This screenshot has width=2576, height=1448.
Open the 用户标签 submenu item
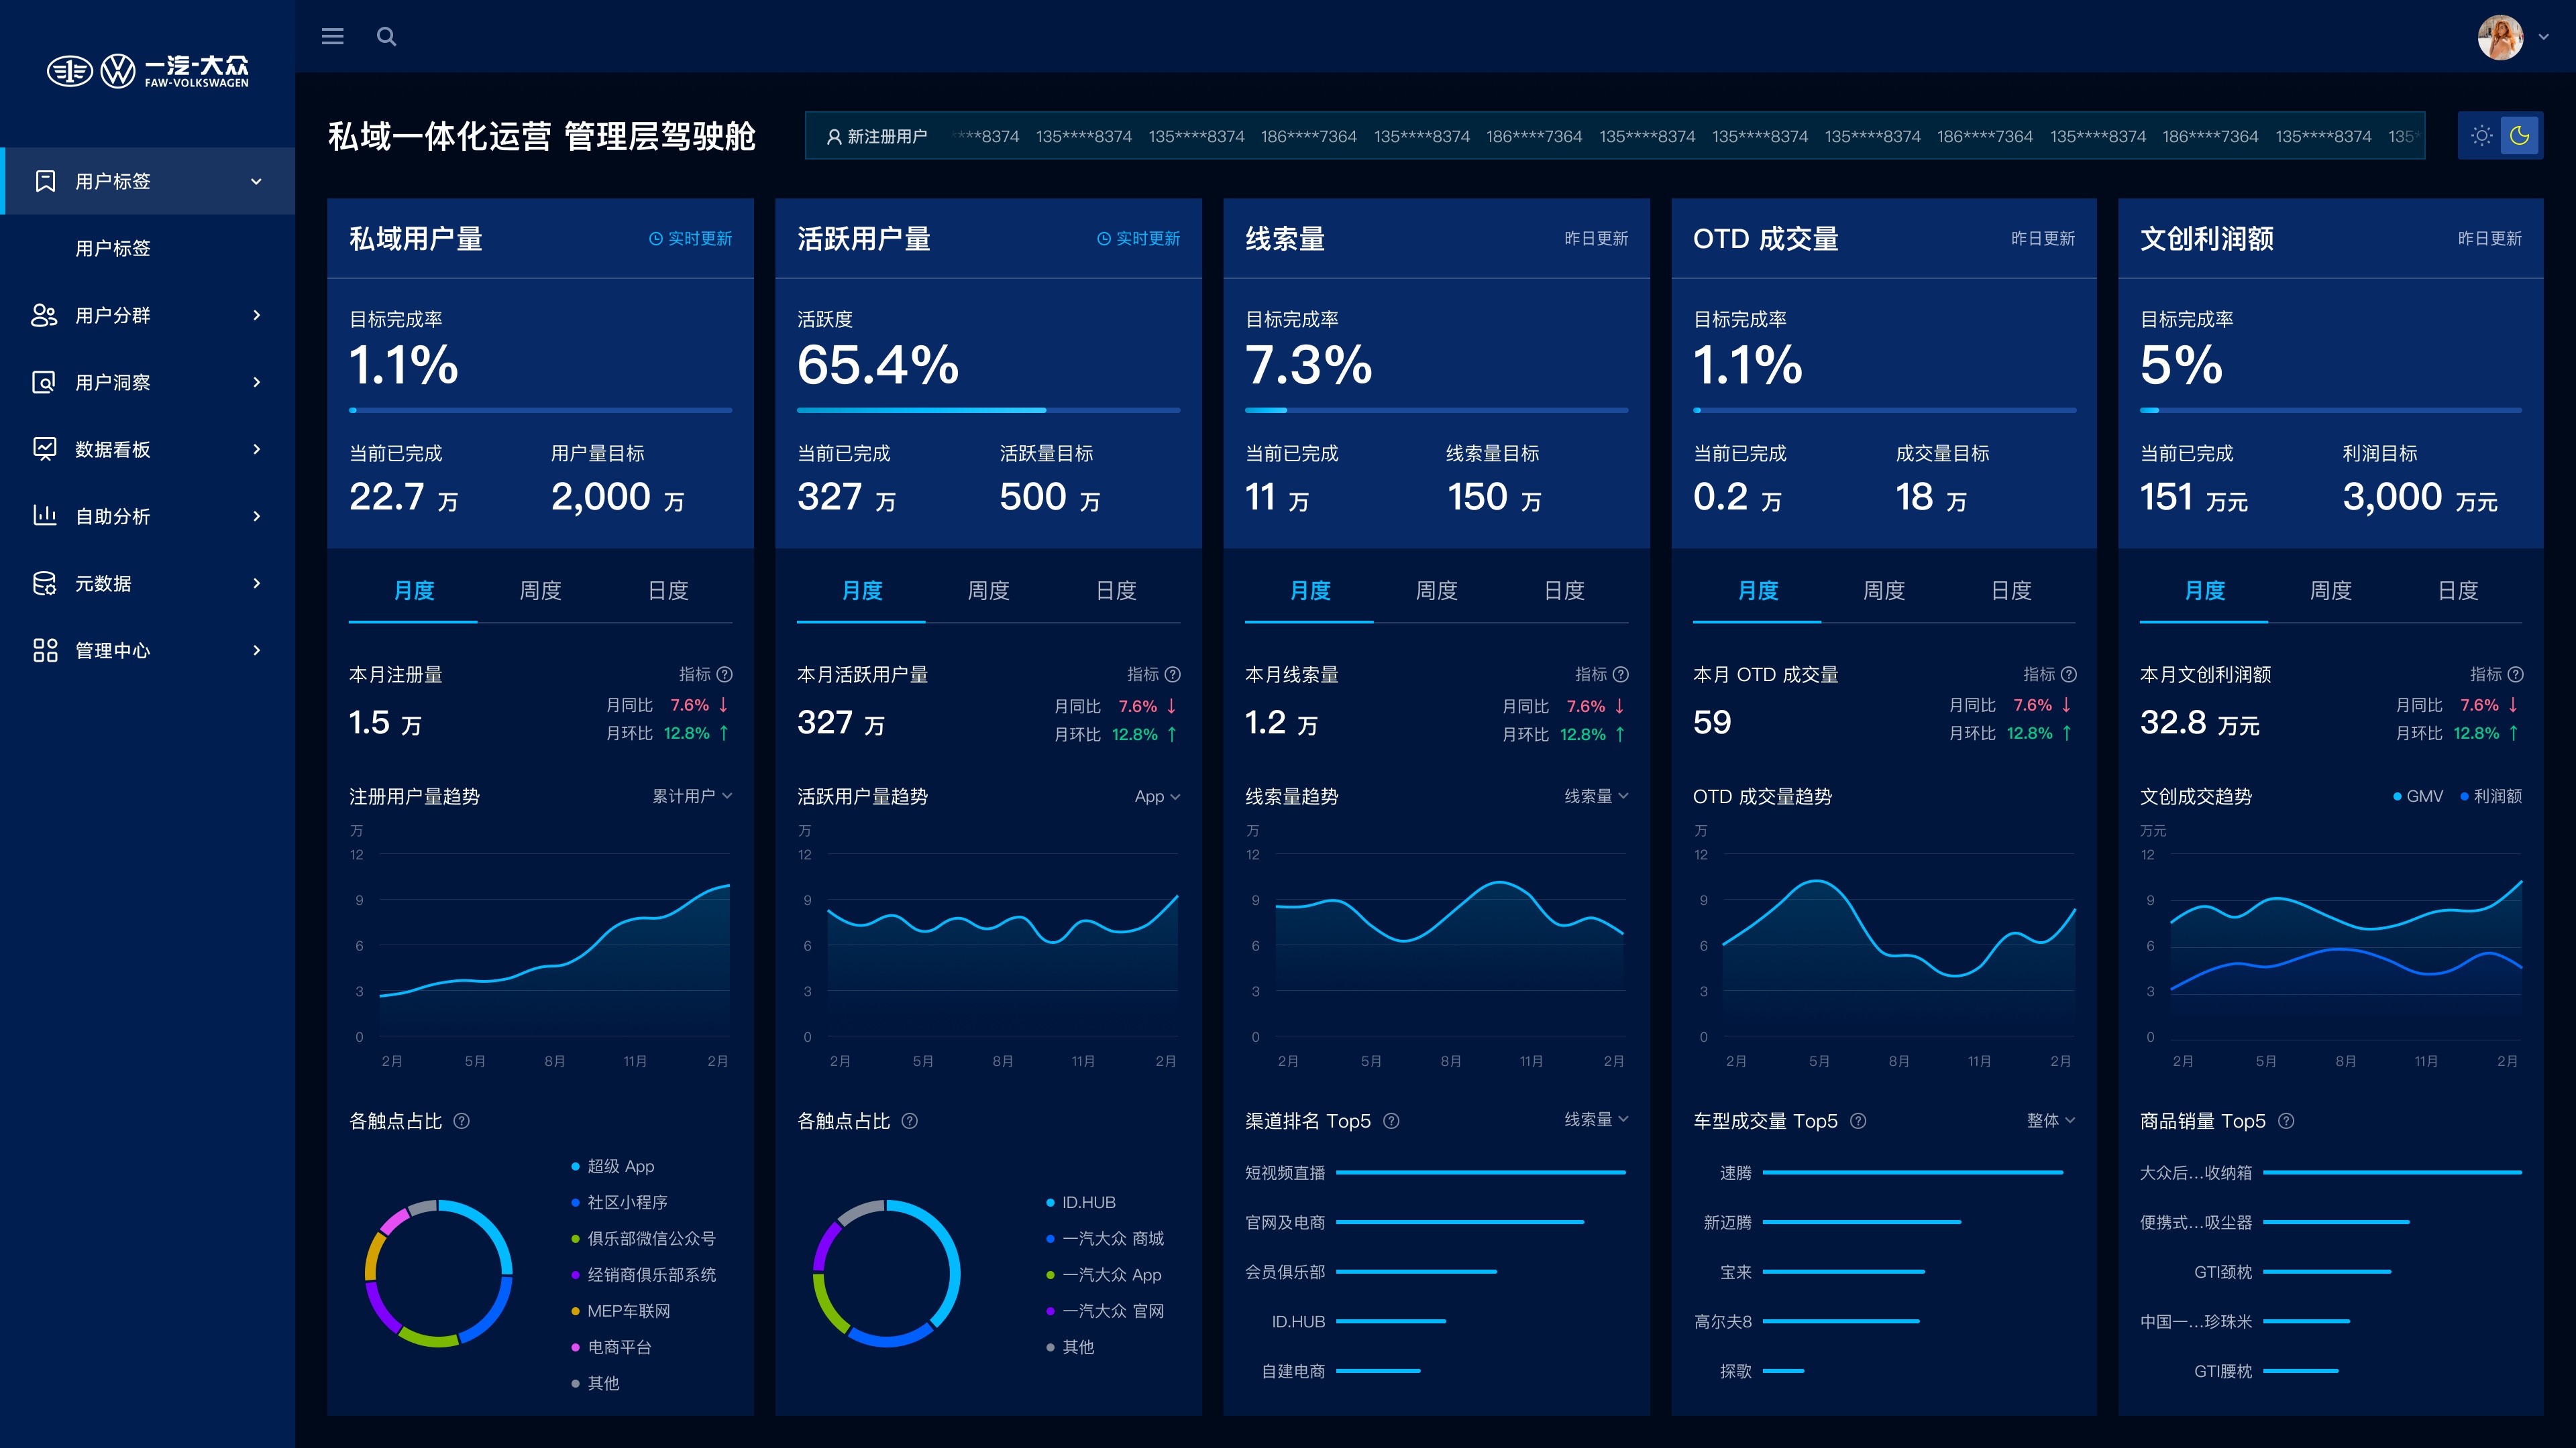point(113,248)
